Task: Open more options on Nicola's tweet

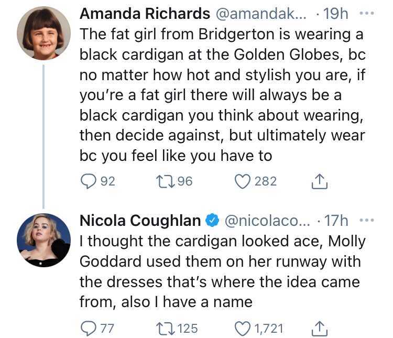Action: pos(369,220)
